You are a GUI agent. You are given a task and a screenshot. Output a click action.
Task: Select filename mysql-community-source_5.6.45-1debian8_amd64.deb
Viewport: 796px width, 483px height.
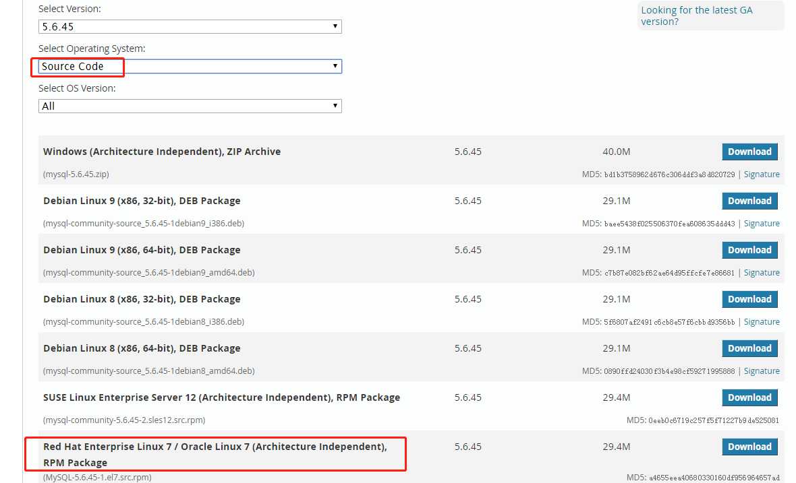(x=148, y=371)
